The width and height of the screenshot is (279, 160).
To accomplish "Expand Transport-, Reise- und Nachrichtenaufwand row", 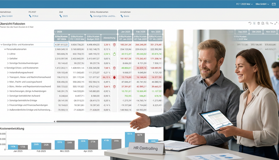I will 8,77.
